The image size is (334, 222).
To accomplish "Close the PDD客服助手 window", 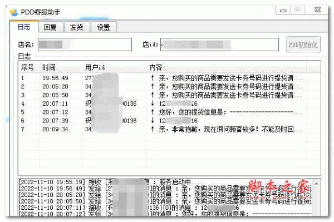I will tap(317, 10).
